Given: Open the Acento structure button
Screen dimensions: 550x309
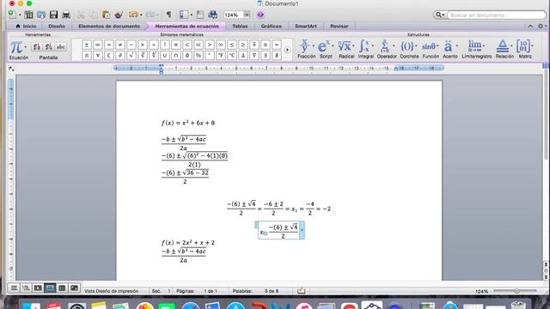Looking at the screenshot, I should pos(450,49).
